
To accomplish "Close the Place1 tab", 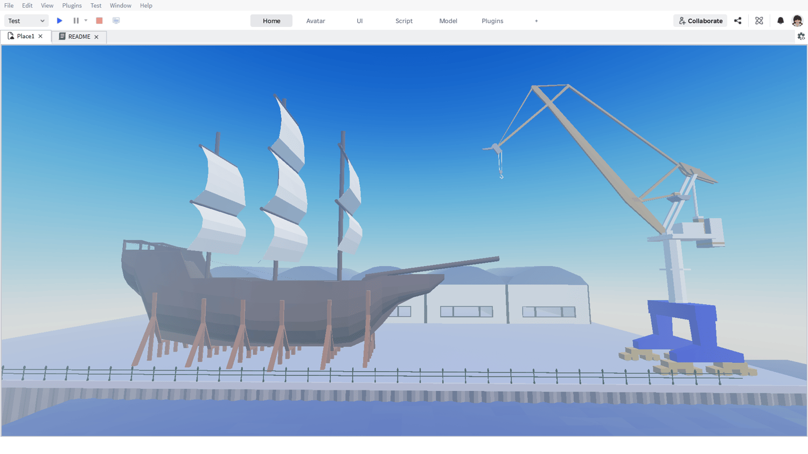I will 40,36.
